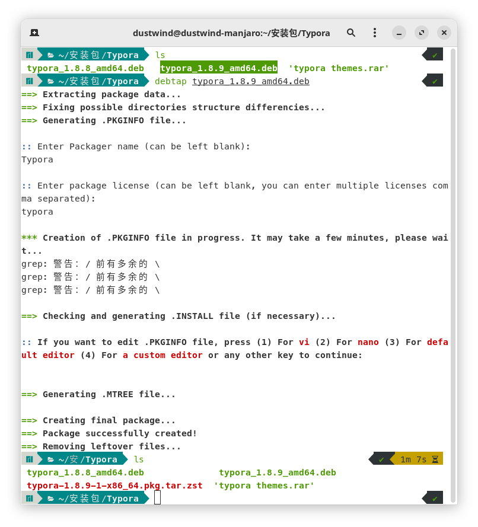Click the search icon in the title bar
Screen dimensions: 478x527
coord(351,33)
